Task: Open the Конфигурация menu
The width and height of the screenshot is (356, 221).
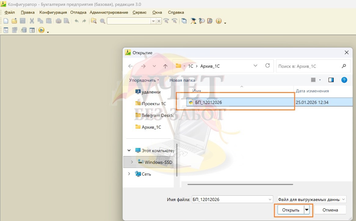Action: coord(53,12)
